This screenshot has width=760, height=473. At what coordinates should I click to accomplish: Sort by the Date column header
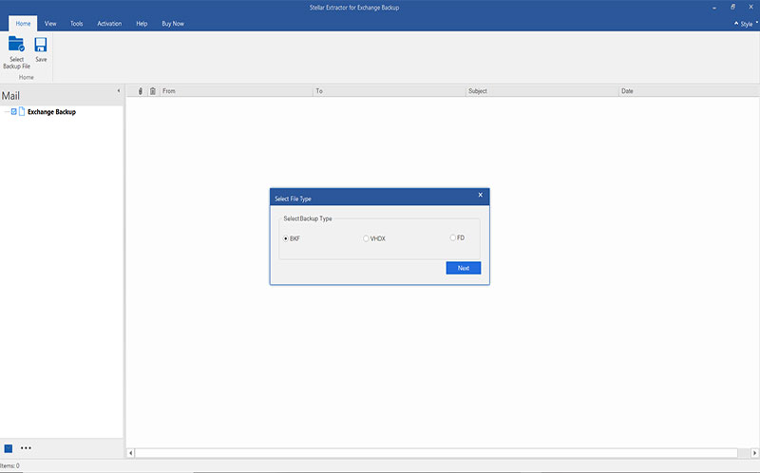pyautogui.click(x=690, y=91)
